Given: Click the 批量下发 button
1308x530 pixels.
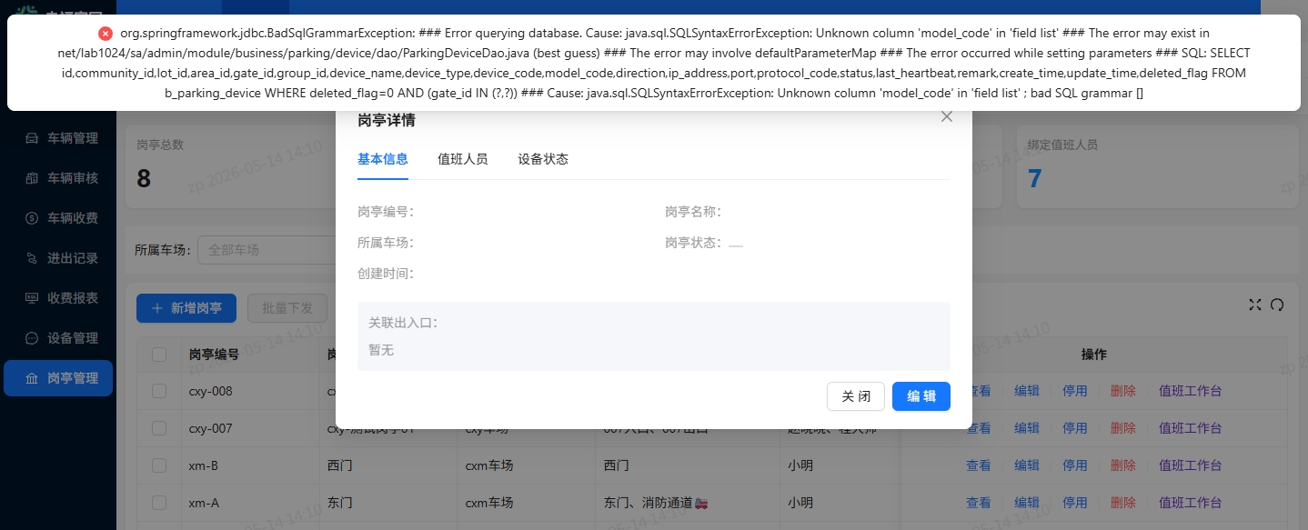Looking at the screenshot, I should 287,308.
